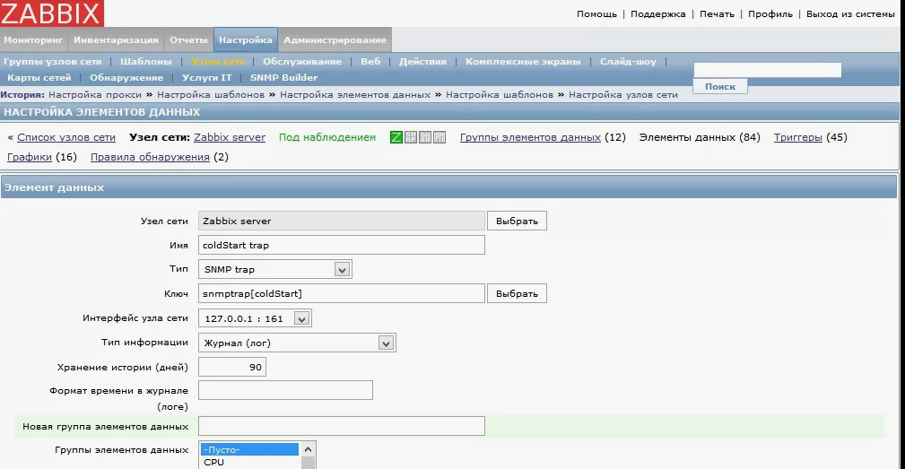Screen dimensions: 905x469
Task: Open the Слайд-шоу submenu
Action: pyautogui.click(x=628, y=61)
